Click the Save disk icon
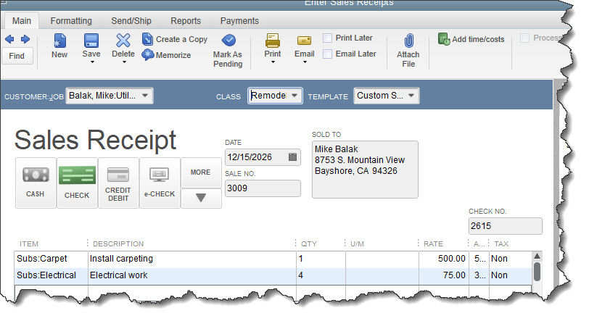The image size is (589, 321). [x=91, y=41]
